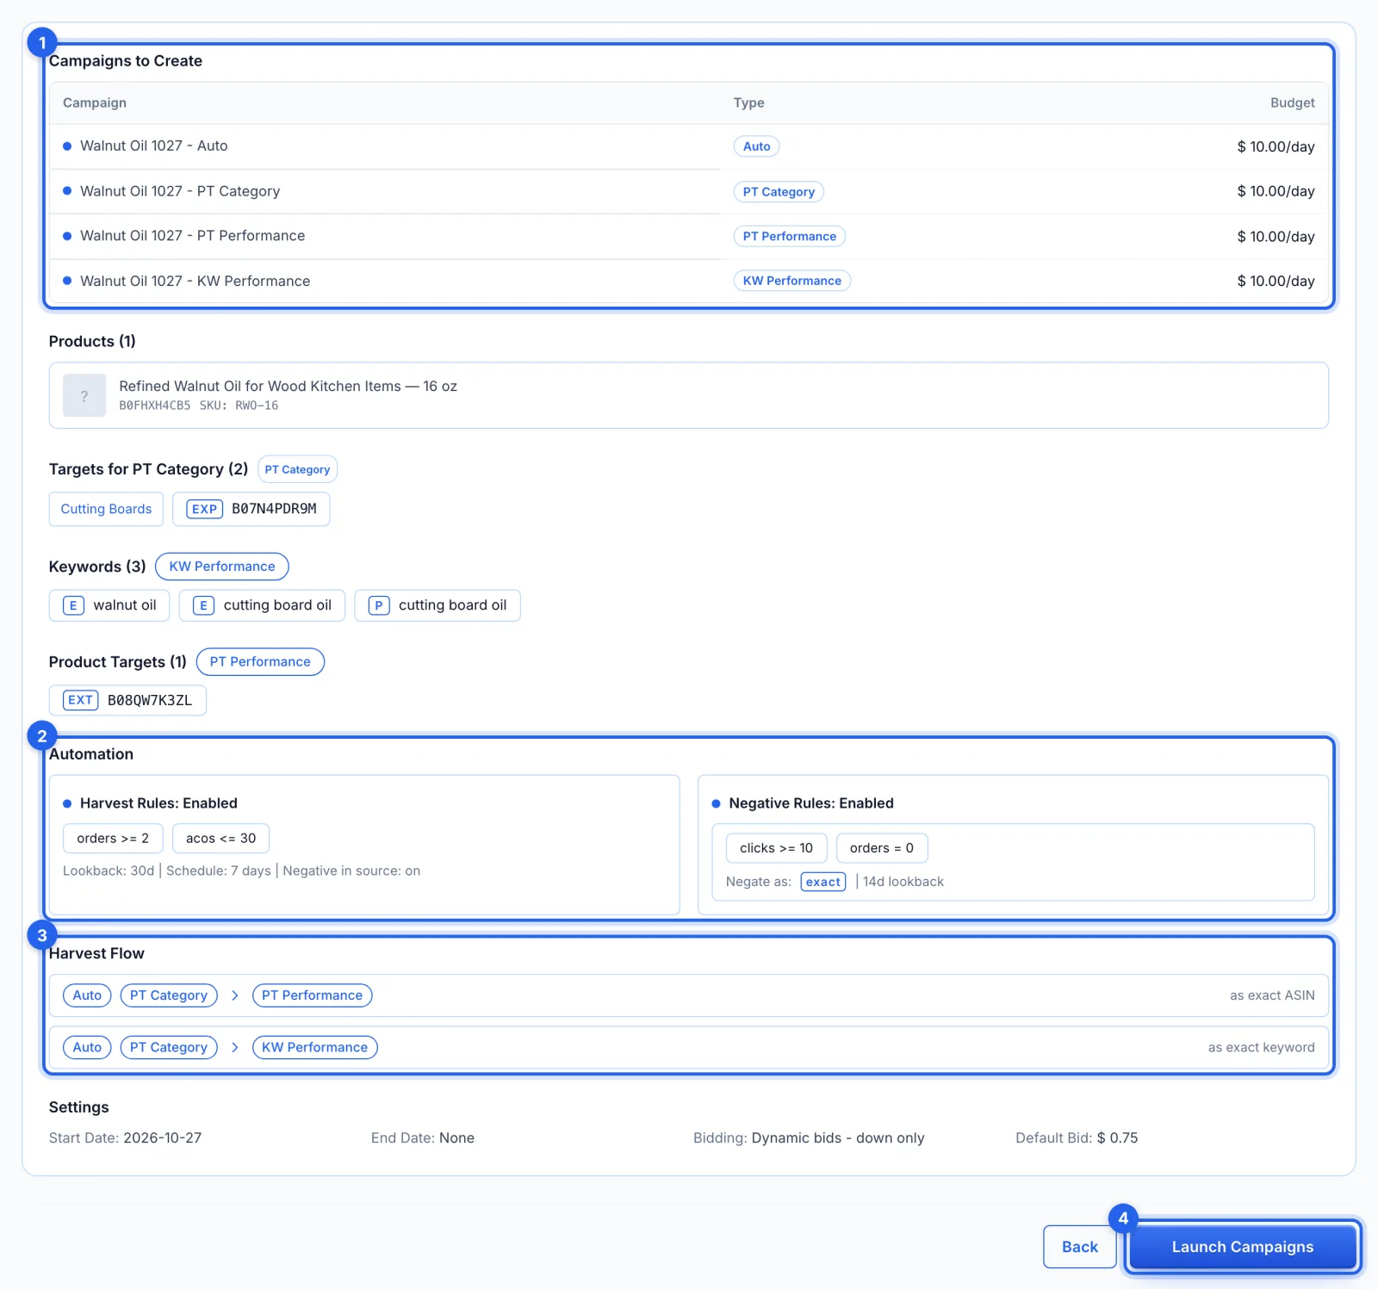The image size is (1378, 1289).
Task: Click the chevron arrow before PT Performance flow
Action: [234, 995]
